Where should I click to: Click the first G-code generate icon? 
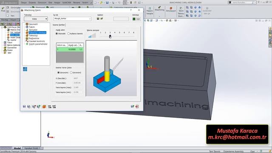[x=50, y=107]
